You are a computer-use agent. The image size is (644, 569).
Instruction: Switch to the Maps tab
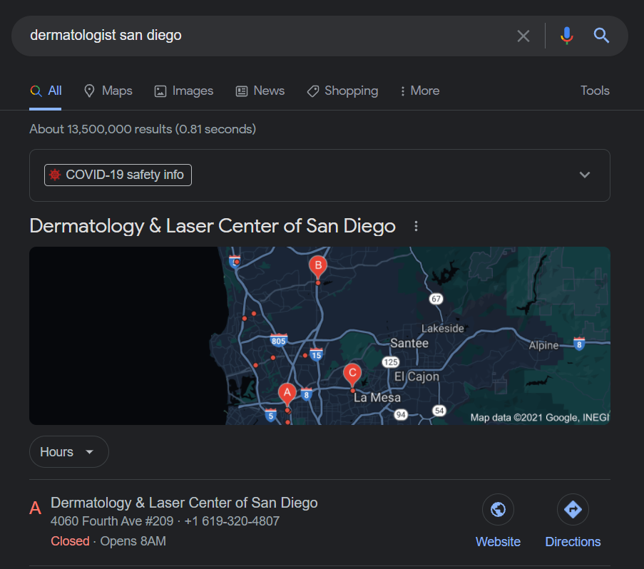tap(108, 91)
